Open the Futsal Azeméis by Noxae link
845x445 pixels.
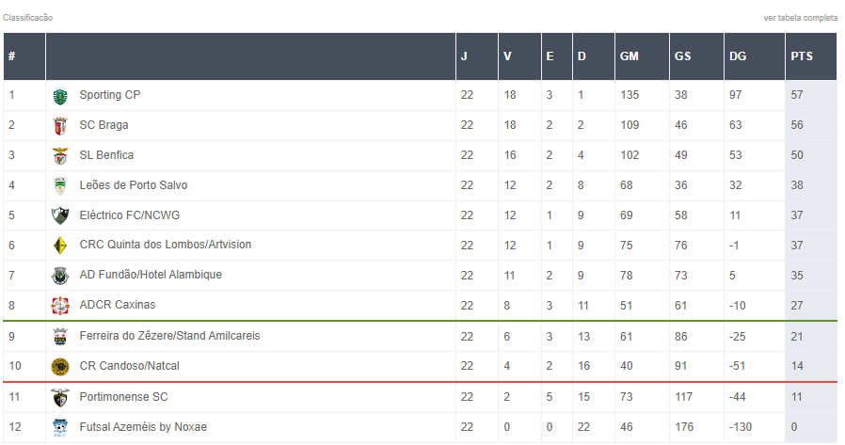pyautogui.click(x=143, y=427)
